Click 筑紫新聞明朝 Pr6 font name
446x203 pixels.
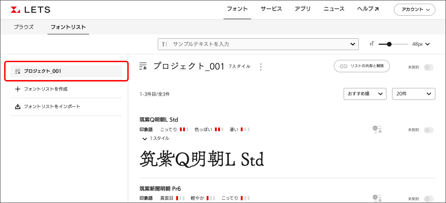pyautogui.click(x=160, y=188)
